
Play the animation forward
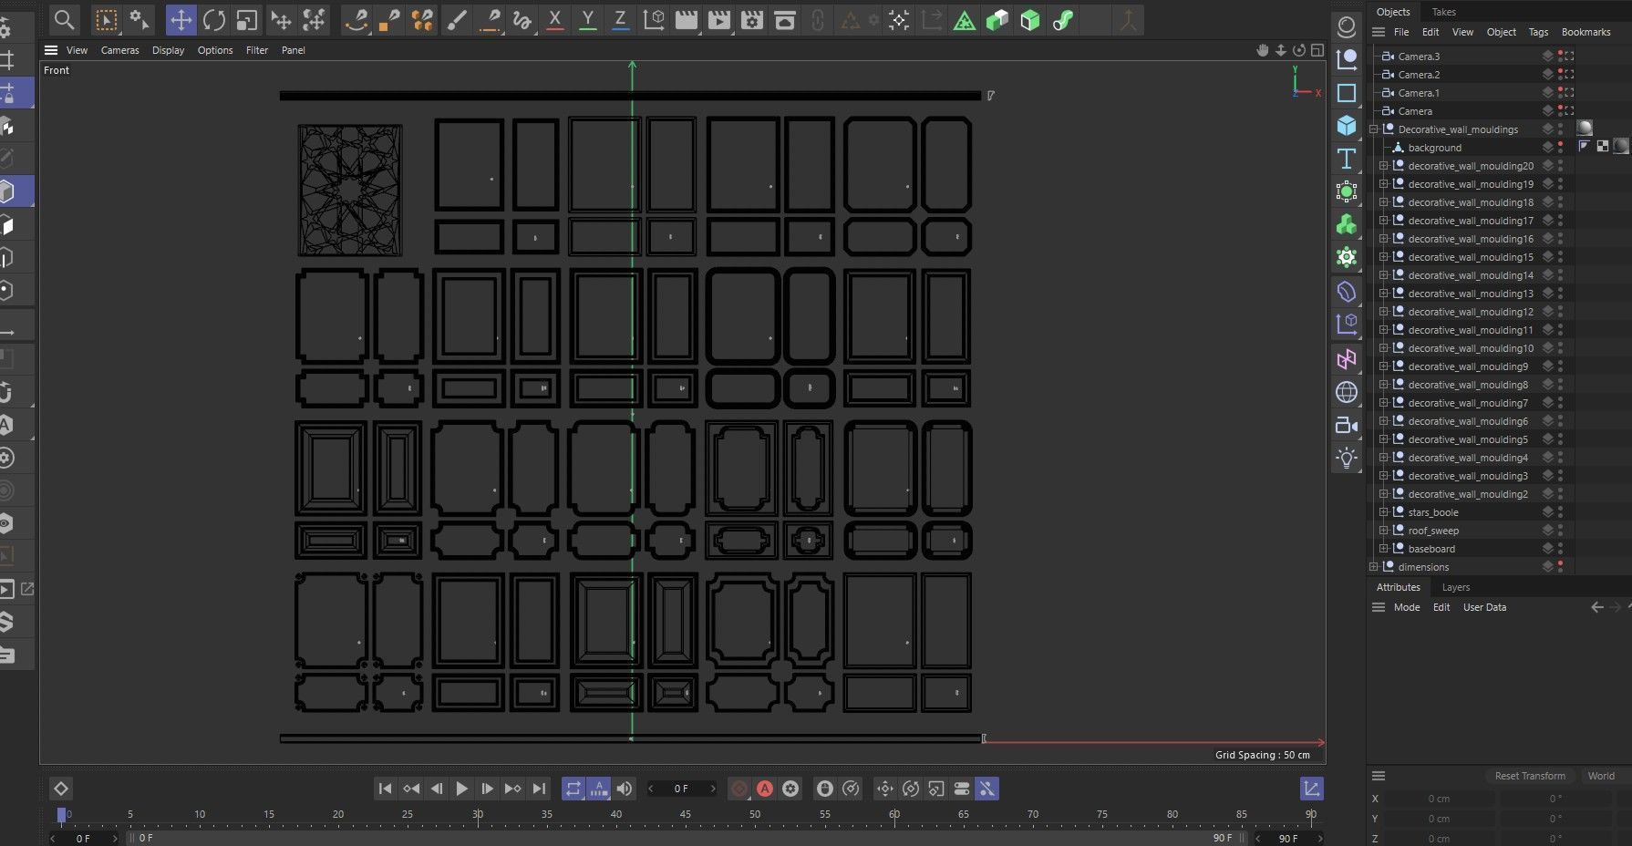(x=461, y=789)
